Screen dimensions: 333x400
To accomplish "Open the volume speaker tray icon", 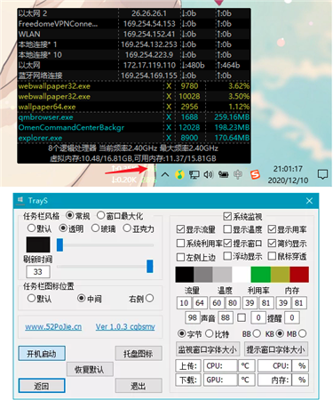I will pos(209,174).
